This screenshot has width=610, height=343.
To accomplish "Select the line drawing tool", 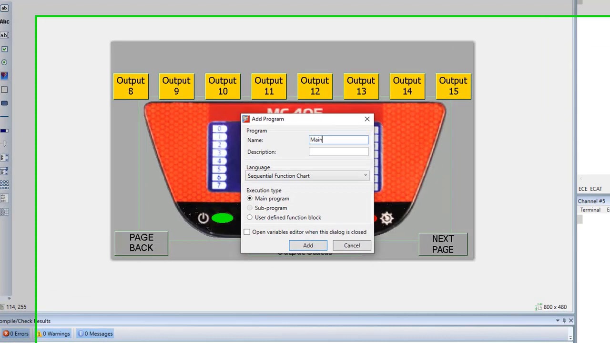I will 4,117.
